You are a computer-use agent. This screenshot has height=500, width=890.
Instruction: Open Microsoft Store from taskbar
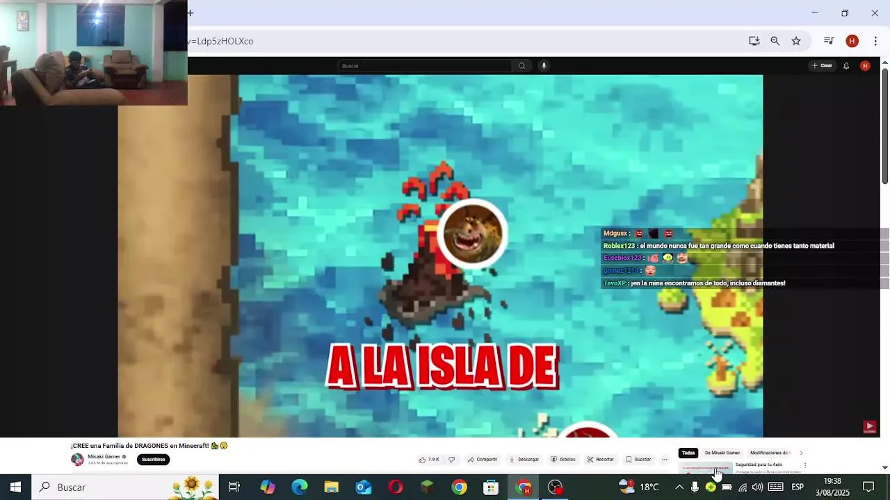(492, 487)
